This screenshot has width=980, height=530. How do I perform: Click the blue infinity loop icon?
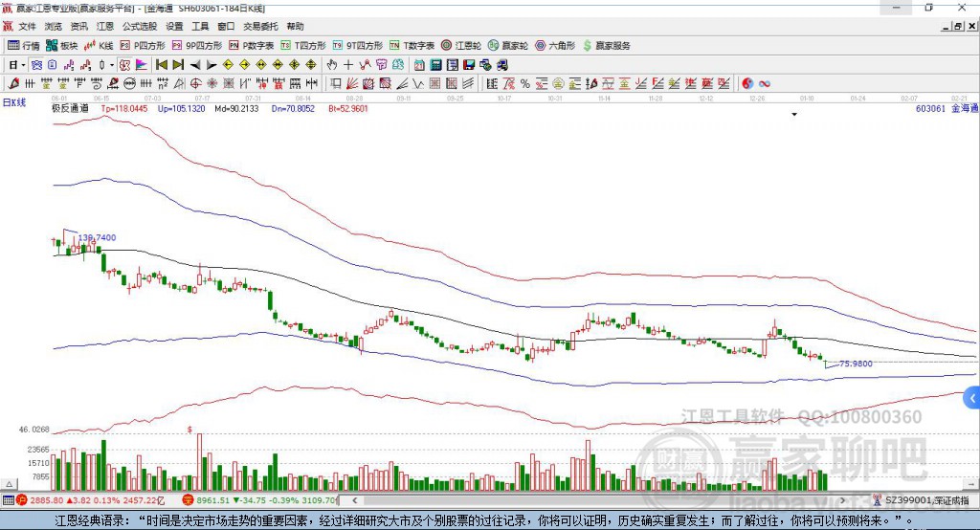pyautogui.click(x=765, y=84)
